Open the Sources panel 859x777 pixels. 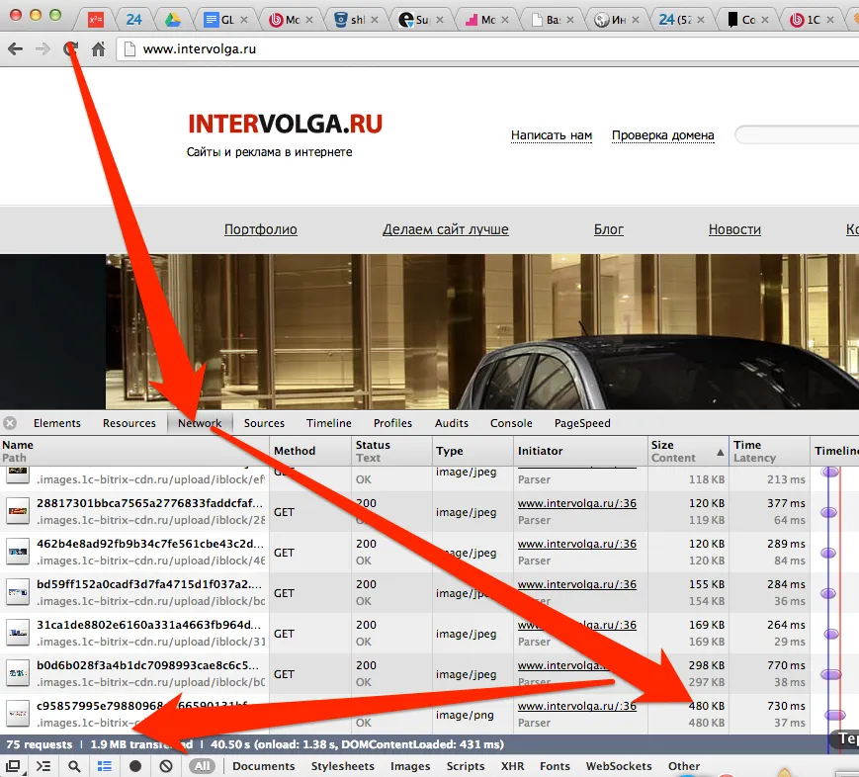point(264,423)
